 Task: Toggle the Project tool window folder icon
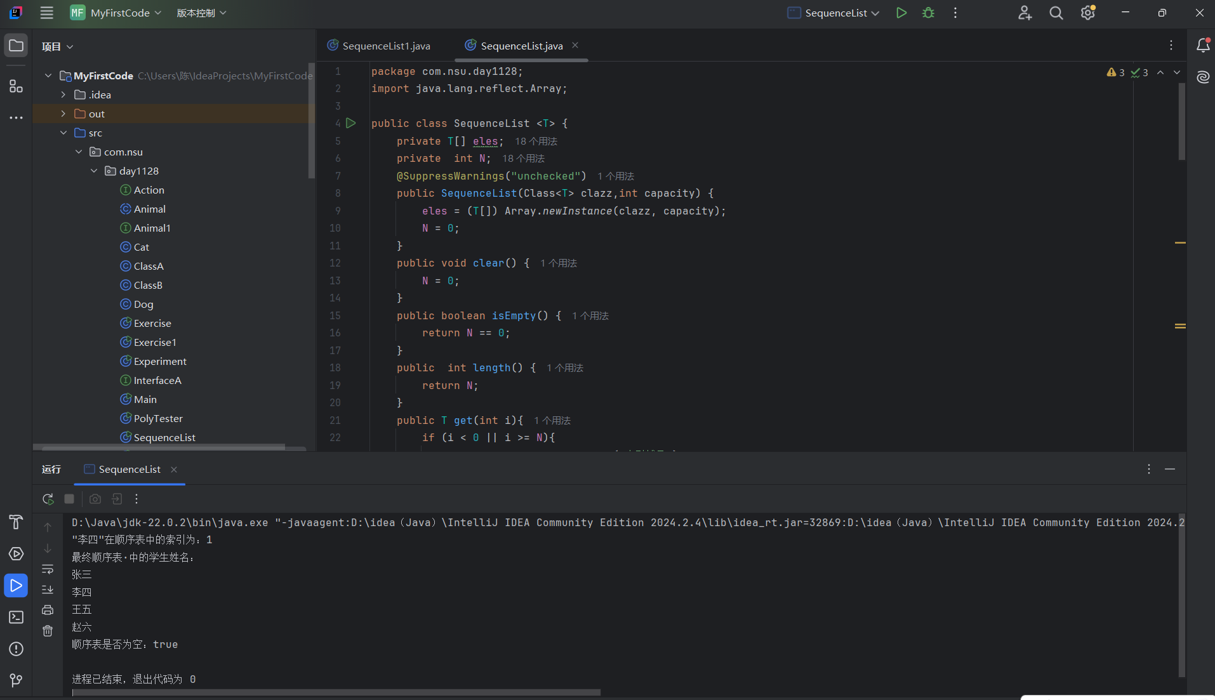pyautogui.click(x=16, y=46)
